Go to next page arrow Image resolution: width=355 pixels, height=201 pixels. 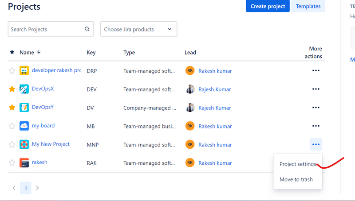pyautogui.click(x=38, y=188)
